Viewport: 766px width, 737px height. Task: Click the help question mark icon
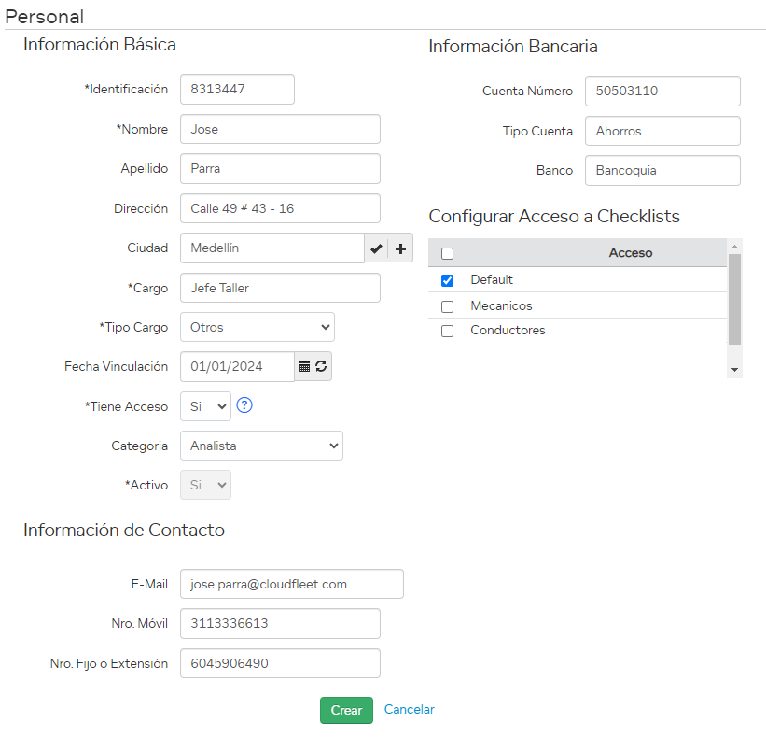pyautogui.click(x=245, y=405)
